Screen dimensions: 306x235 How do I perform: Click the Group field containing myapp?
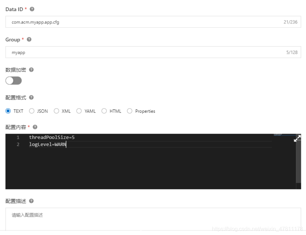click(x=100, y=52)
